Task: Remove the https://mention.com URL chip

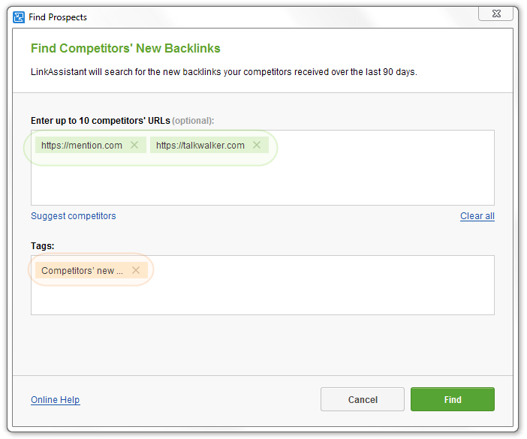Action: tap(134, 145)
